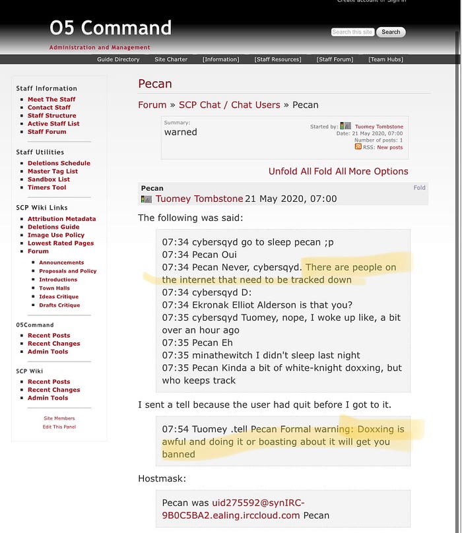Click avatar icon beside post author name
This screenshot has width=462, height=533.
pyautogui.click(x=147, y=199)
